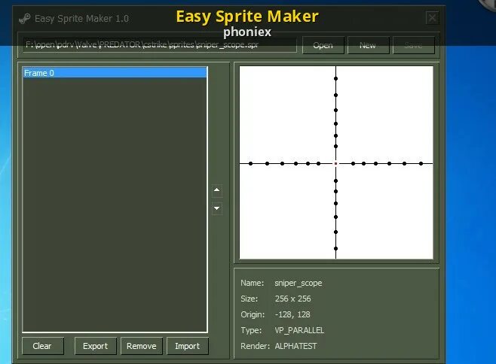This screenshot has height=364, width=496.
Task: Click the name value sniper_scope
Action: click(x=299, y=284)
